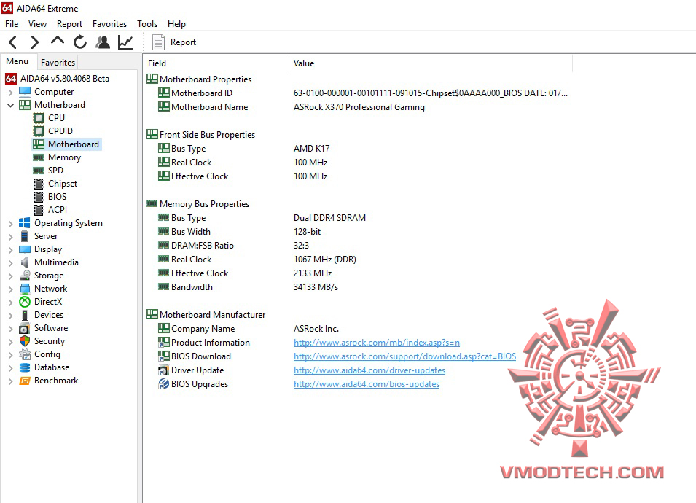This screenshot has width=696, height=503.
Task: Select the Memory icon in tree
Action: (x=39, y=157)
